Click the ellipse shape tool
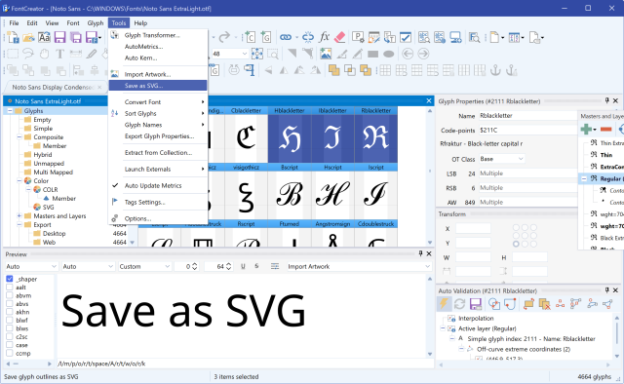 (x=388, y=54)
